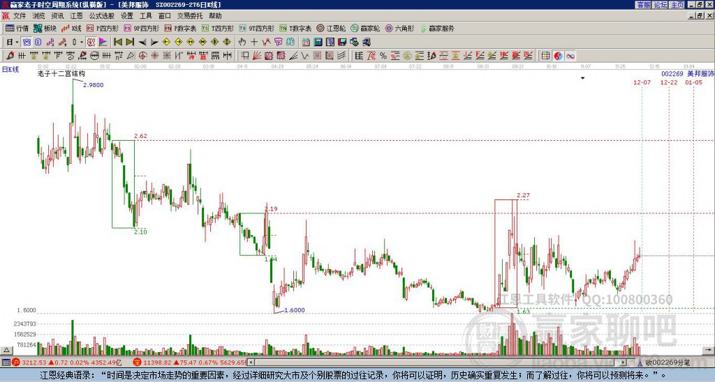Jump to last bar icon
The width and height of the screenshot is (715, 382).
pyautogui.click(x=130, y=42)
